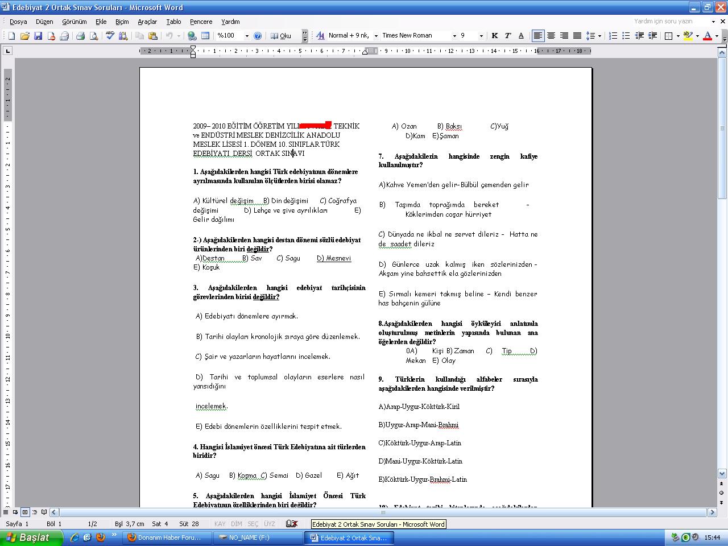Click the Insert Table icon
This screenshot has width=728, height=546.
pyautogui.click(x=205, y=36)
